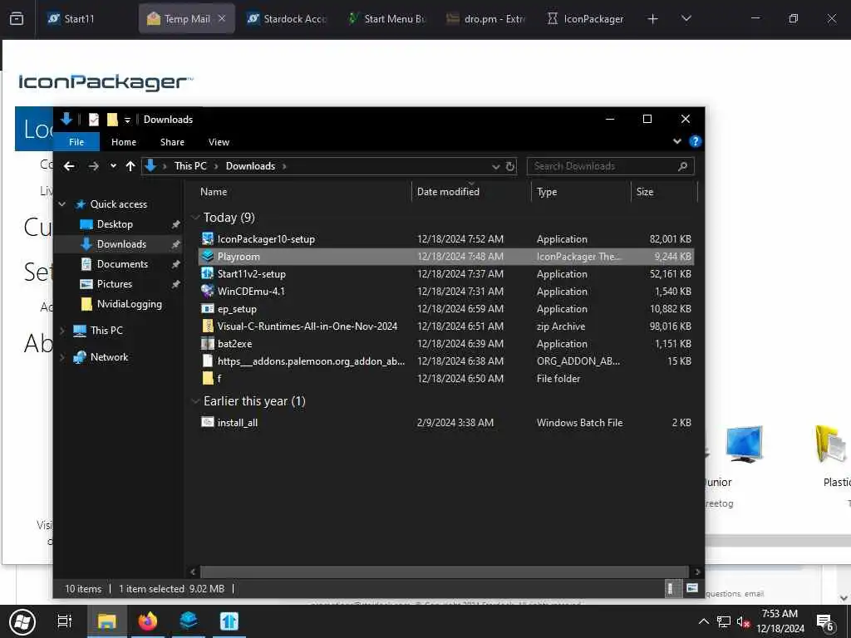
Task: Click the search magnifier icon
Action: click(x=683, y=166)
